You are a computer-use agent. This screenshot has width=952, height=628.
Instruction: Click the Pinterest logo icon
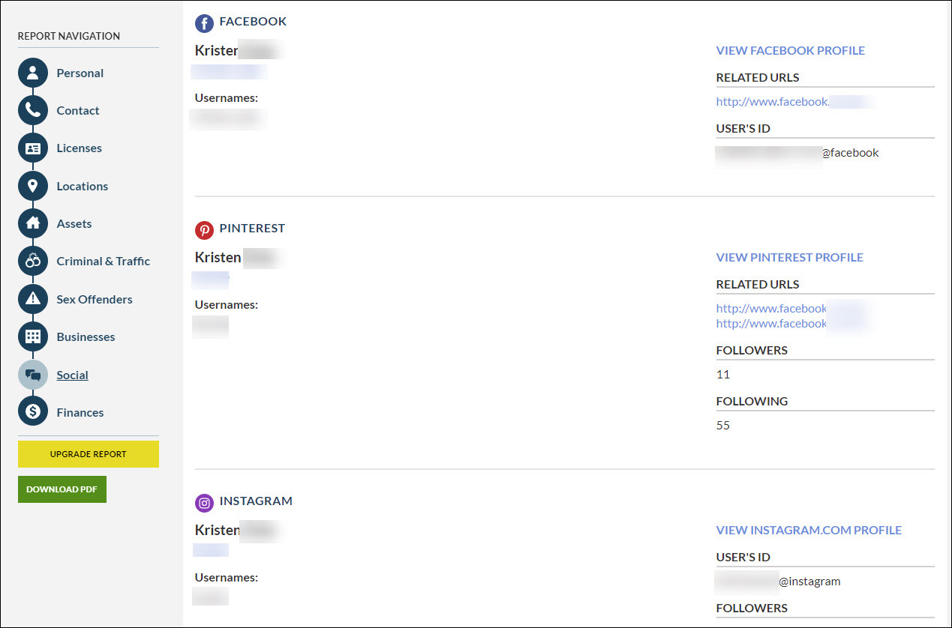(x=204, y=229)
